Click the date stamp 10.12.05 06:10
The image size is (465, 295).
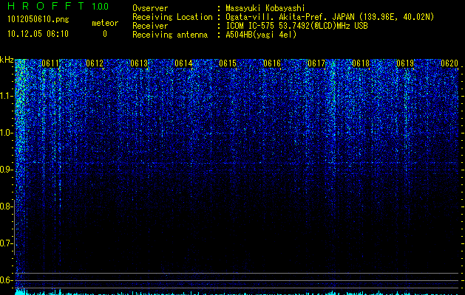[x=38, y=34]
